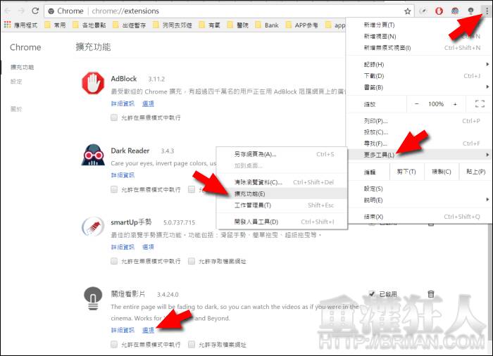Enable 關燈看影片 允許在無痕模式中執行 checkbox

[x=114, y=344]
